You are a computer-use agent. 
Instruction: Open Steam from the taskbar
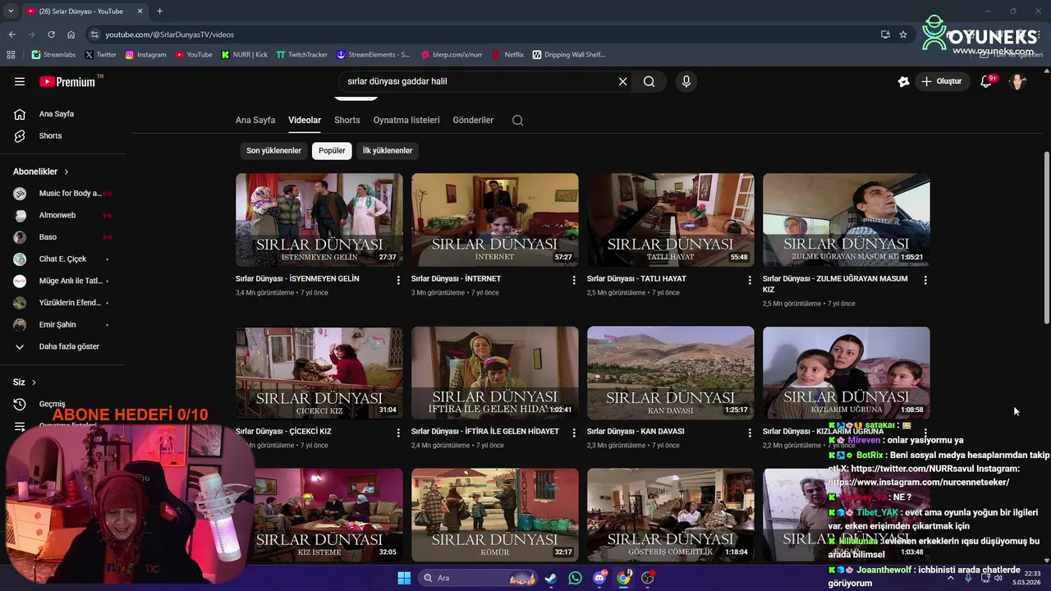click(x=550, y=578)
